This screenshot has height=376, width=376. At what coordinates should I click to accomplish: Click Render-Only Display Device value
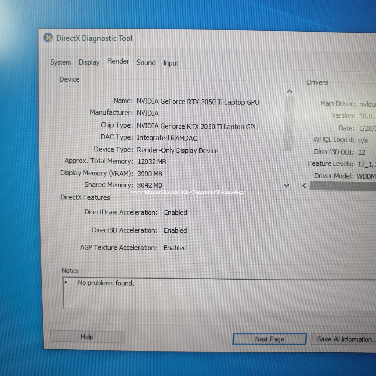pos(178,150)
